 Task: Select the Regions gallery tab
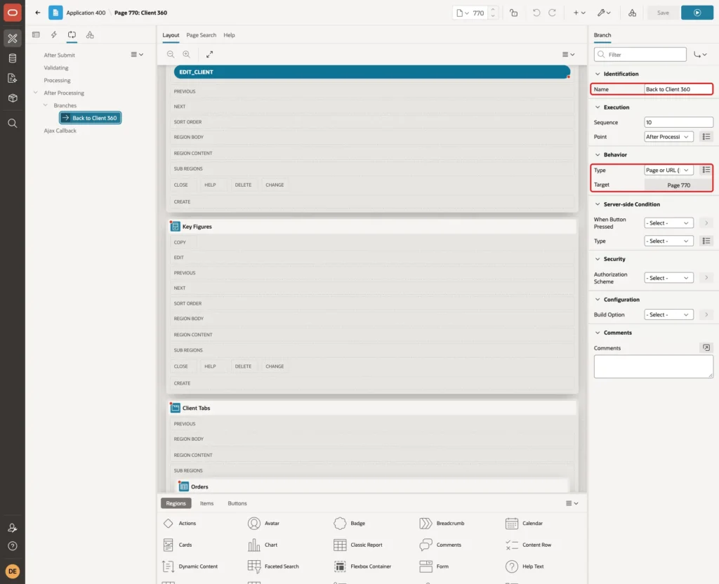176,503
